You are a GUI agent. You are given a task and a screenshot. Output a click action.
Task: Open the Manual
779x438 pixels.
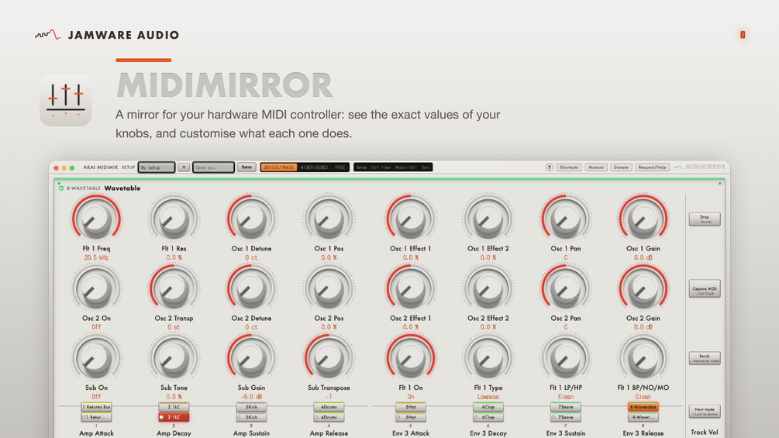pyautogui.click(x=595, y=167)
